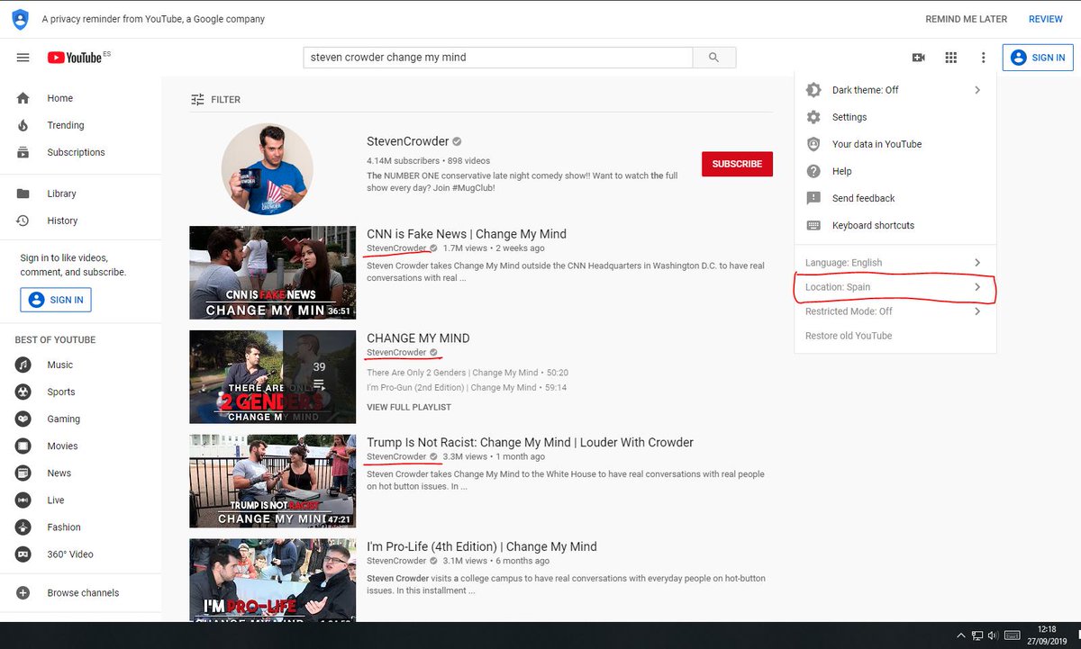
Task: Show hidden icons in system tray
Action: [x=960, y=635]
